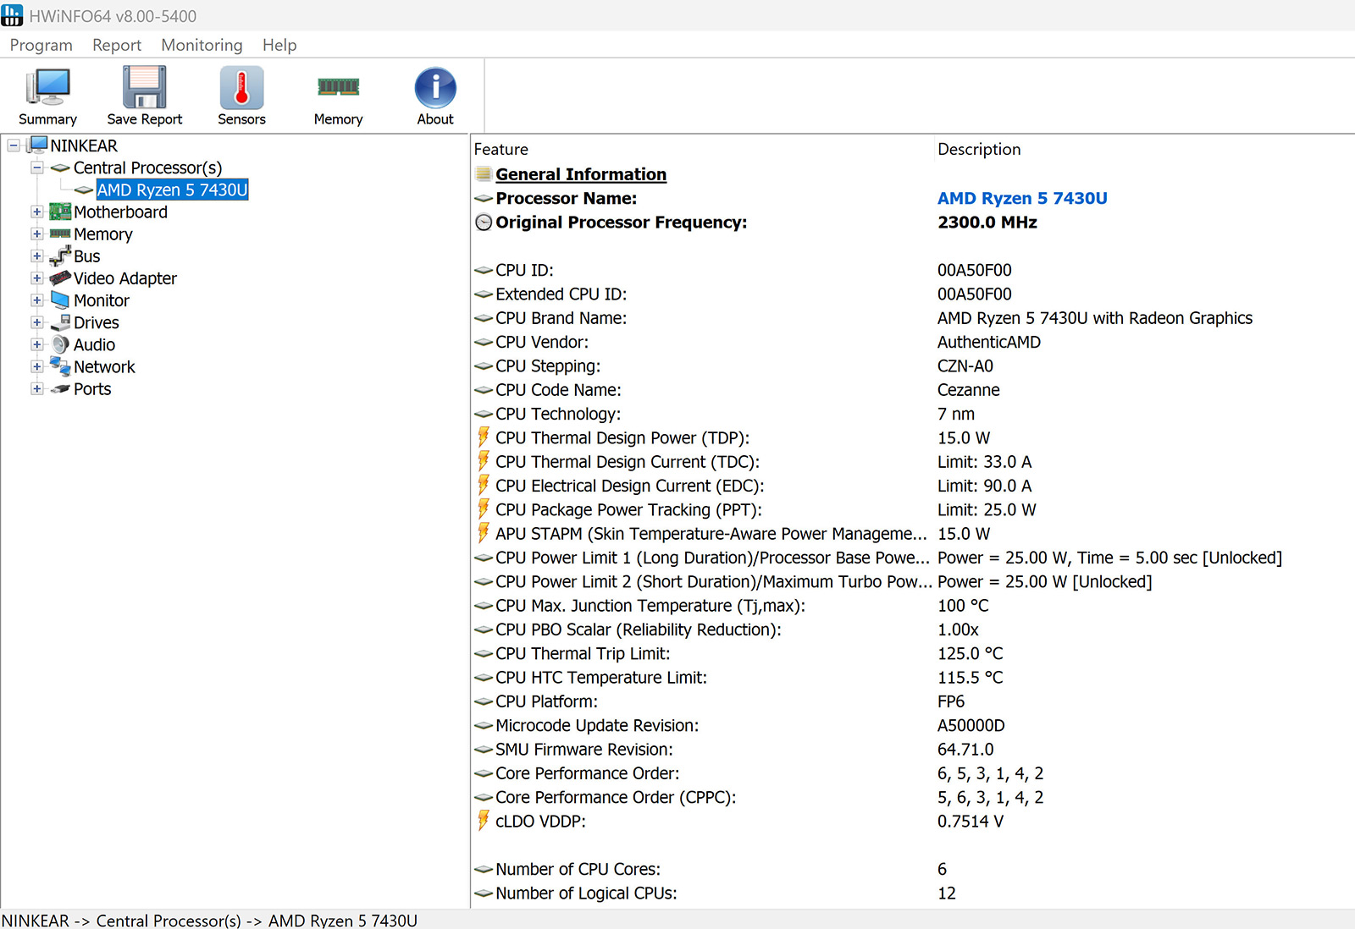Select Microcode Update Revision row
The height and width of the screenshot is (929, 1355).
click(912, 725)
